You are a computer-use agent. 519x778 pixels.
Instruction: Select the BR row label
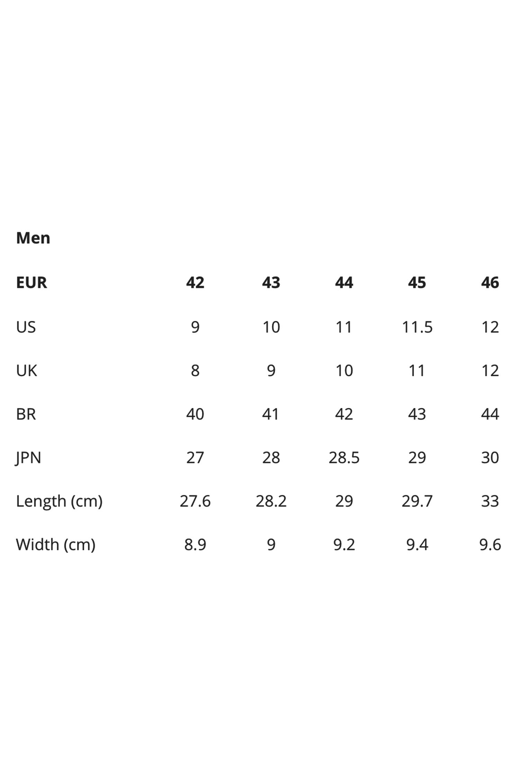(26, 414)
